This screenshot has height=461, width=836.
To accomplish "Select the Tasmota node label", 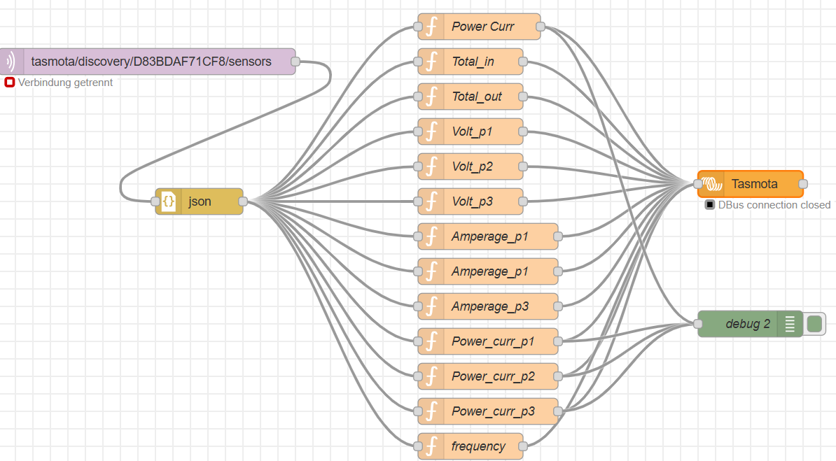I will [754, 184].
